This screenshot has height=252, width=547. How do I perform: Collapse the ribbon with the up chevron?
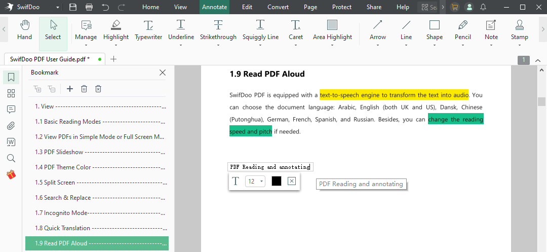[x=538, y=60]
